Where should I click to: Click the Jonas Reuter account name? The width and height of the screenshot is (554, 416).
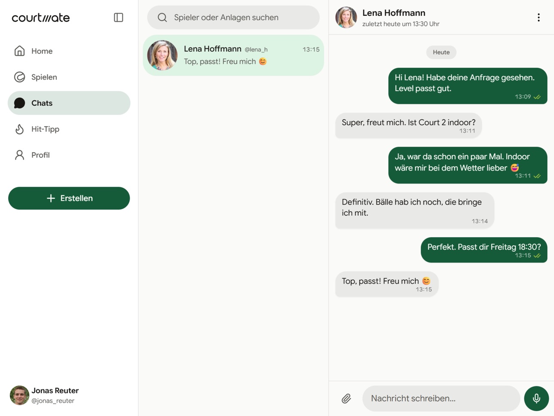point(55,391)
